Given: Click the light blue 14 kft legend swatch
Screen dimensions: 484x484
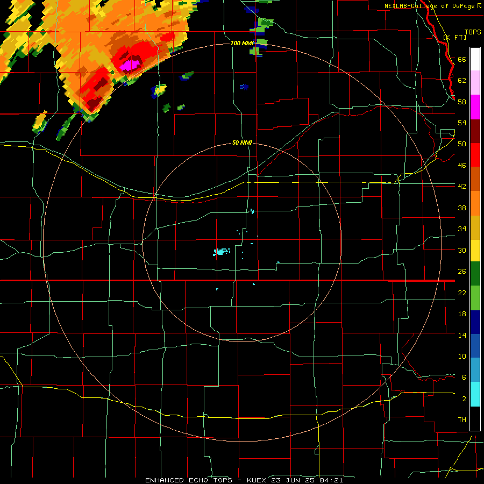Looking at the screenshot, I should coord(475,370).
